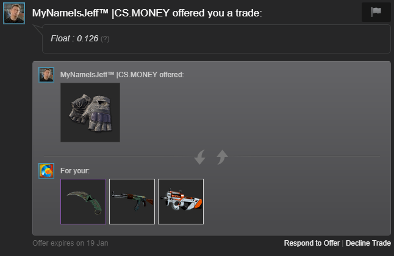Click the report flag icon
This screenshot has height=256, width=394.
tap(376, 12)
